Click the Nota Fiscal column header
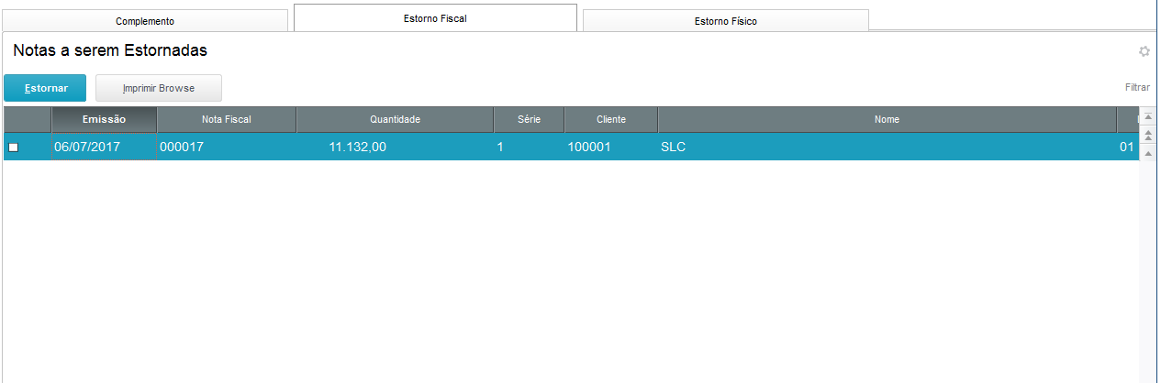The height and width of the screenshot is (383, 1161). 226,119
